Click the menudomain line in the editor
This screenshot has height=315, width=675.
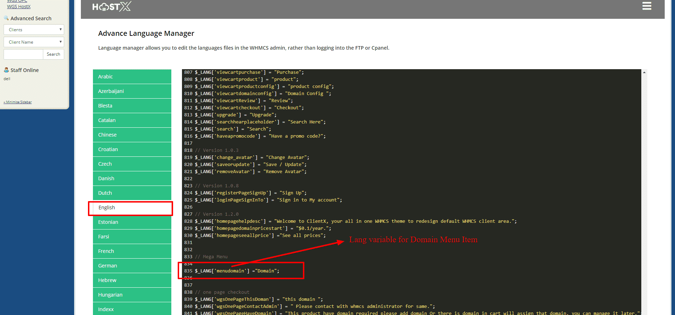pos(237,271)
